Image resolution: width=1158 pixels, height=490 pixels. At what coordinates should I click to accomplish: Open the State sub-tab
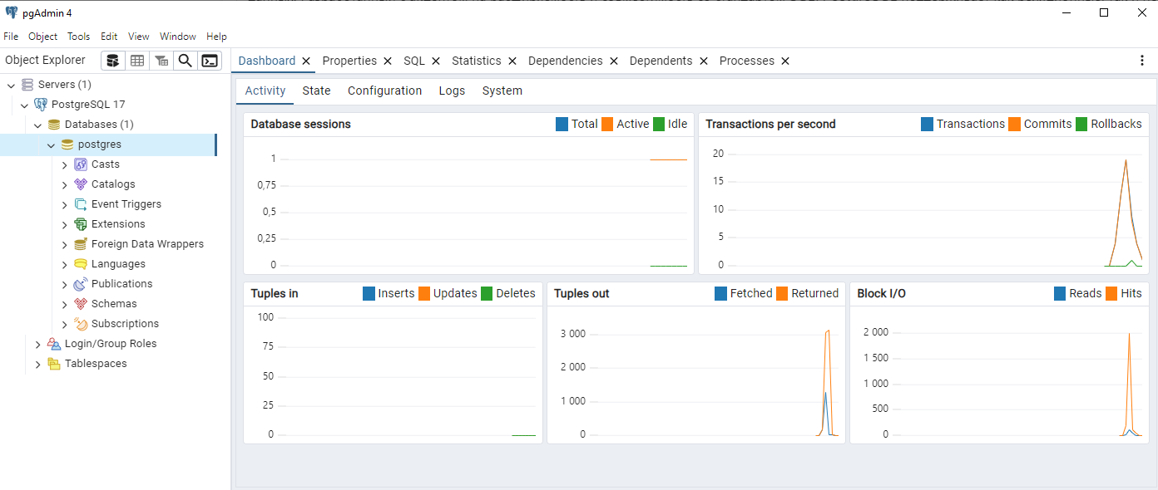317,91
